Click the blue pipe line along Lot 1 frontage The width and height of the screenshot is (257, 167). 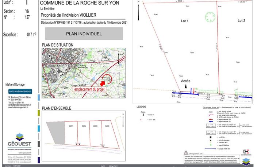185,94
